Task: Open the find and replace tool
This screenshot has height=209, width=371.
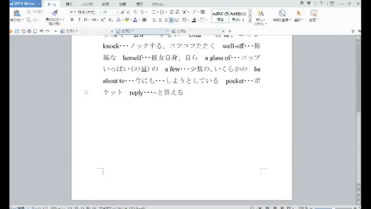Action: coord(282,16)
